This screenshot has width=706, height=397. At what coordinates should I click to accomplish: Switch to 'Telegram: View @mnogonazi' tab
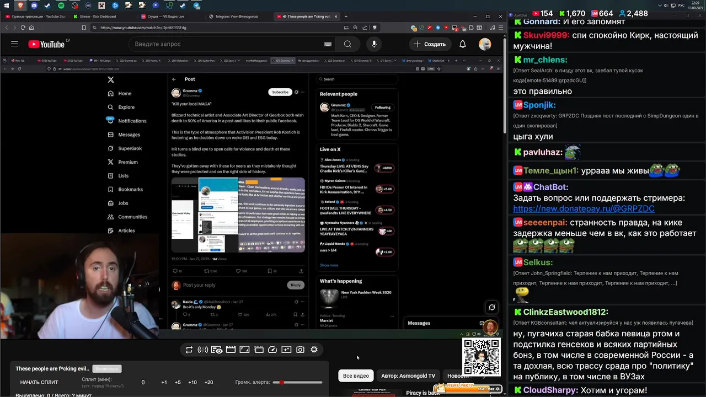point(238,17)
